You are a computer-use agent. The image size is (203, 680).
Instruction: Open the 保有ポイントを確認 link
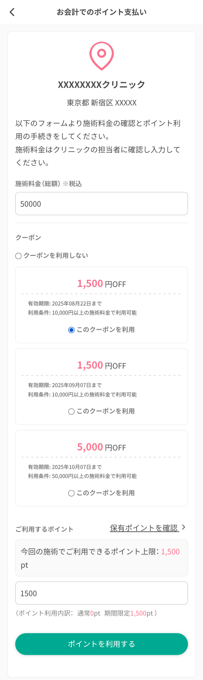(144, 528)
